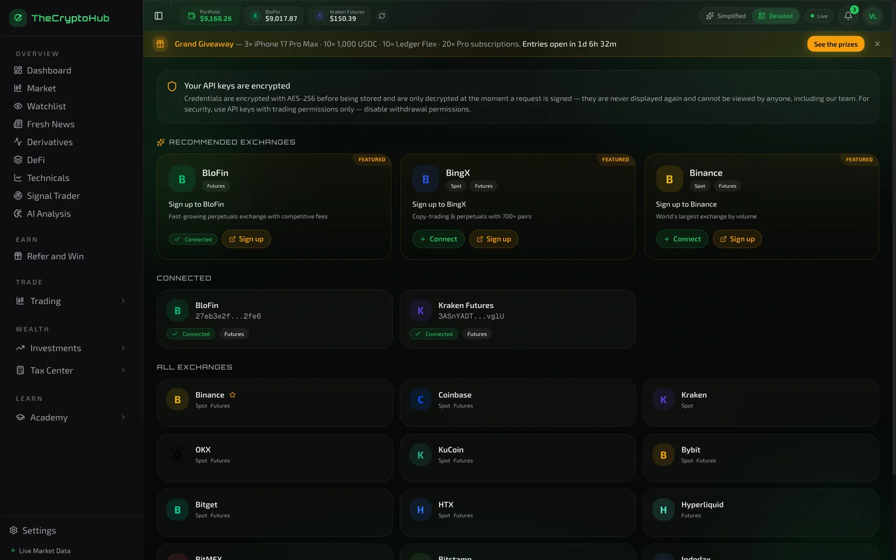Click the shield icon beside API keys notice
This screenshot has width=896, height=560.
(172, 86)
